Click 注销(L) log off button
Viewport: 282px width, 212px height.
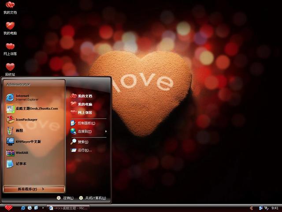[65, 198]
